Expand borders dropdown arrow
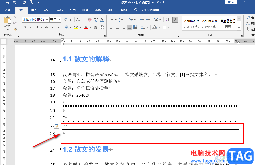255x165 pixels. tap(169, 27)
